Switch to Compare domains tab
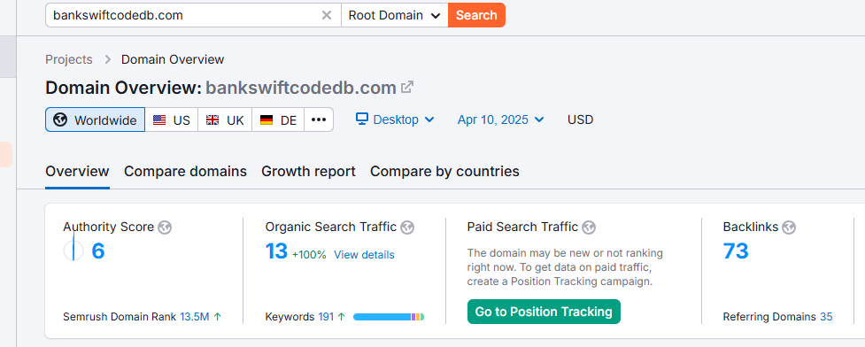Screen dimensions: 865x347 point(185,172)
